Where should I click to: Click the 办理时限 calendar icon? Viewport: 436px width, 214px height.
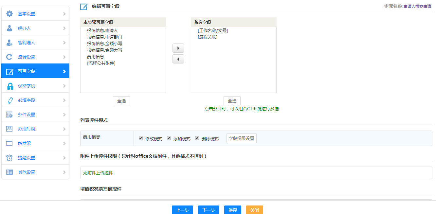[9, 129]
